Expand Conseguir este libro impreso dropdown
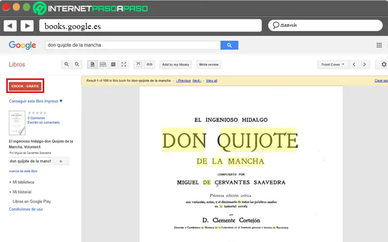Screen dimensions: 388x242 [35, 101]
